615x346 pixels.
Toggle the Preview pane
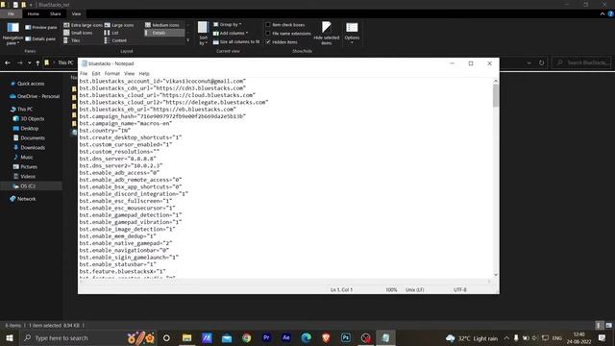click(41, 28)
